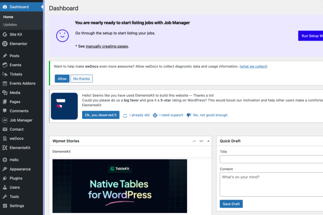Viewport: 323px width, 215px height.
Task: Click Allow for weDocs diagnostics
Action: pyautogui.click(x=62, y=79)
